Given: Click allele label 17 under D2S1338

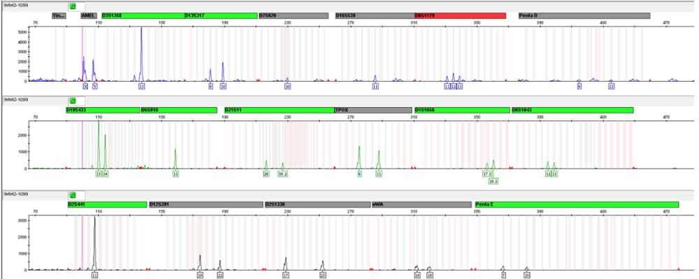Looking at the screenshot, I should click(x=286, y=276).
